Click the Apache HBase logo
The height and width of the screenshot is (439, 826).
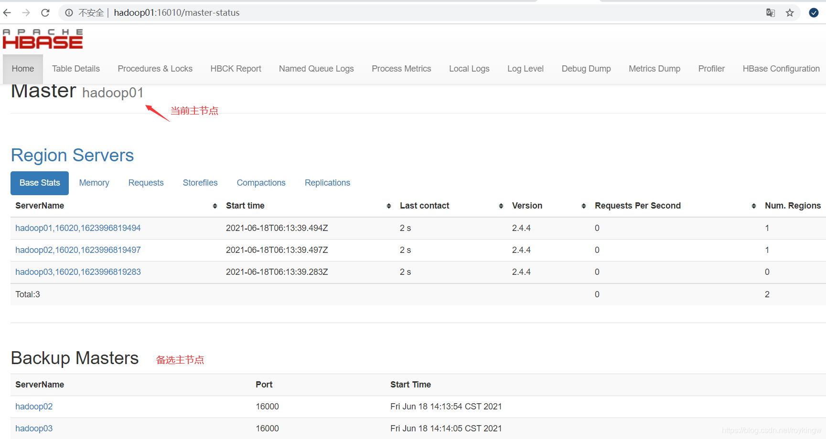tap(43, 39)
